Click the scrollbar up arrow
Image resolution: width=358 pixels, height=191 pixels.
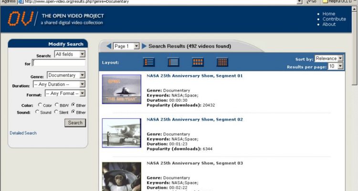[355, 9]
